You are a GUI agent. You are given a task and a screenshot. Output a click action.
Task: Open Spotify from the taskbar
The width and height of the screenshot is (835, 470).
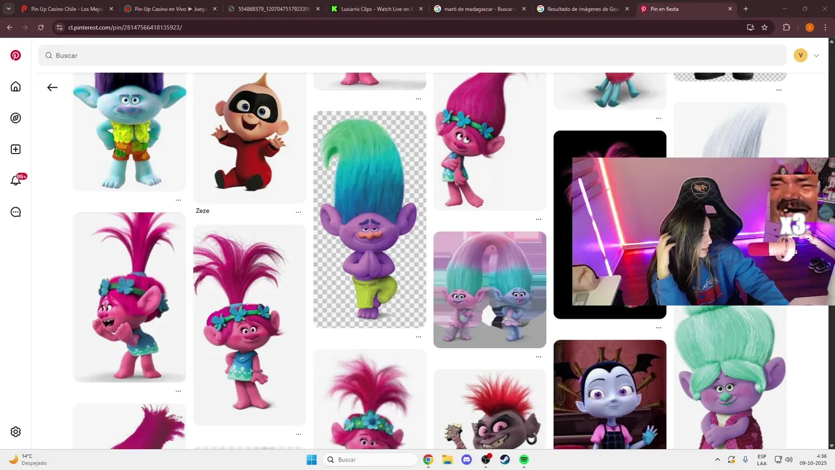tap(524, 460)
